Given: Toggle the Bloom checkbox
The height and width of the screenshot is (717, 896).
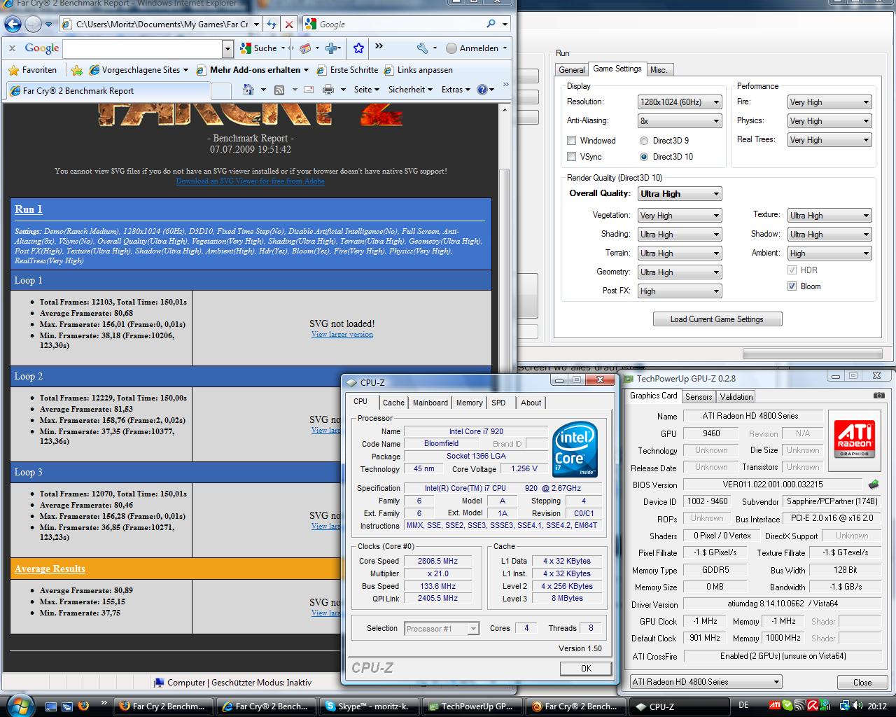Looking at the screenshot, I should pos(792,286).
